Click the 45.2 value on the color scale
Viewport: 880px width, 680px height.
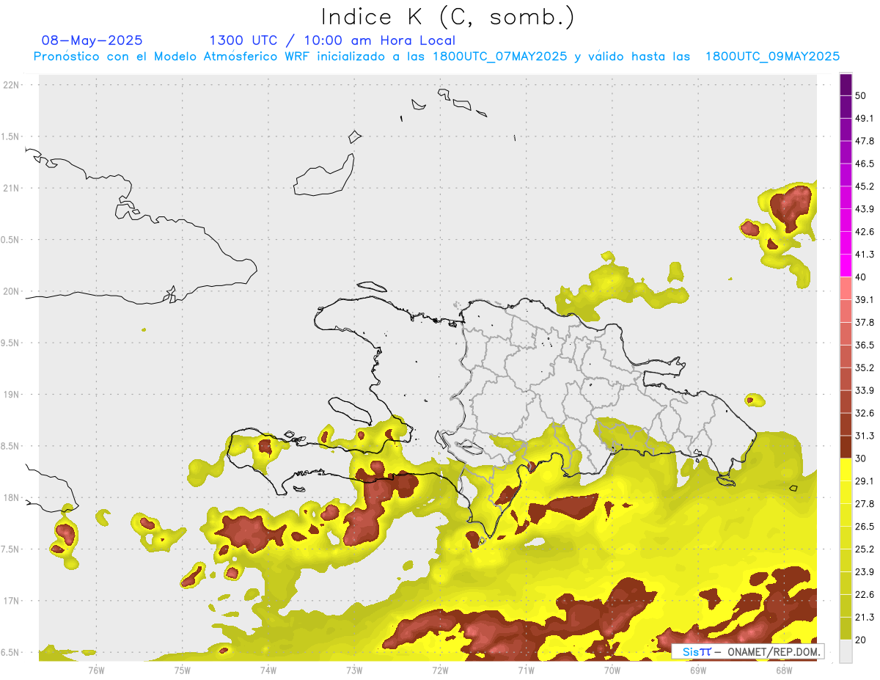[865, 186]
